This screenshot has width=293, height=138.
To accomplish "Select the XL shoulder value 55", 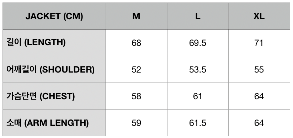I will tap(259, 70).
